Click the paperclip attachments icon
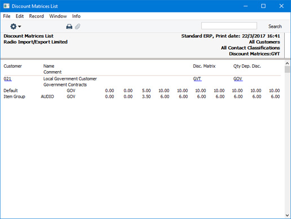Viewport: 291px width, 219px height. (x=78, y=27)
